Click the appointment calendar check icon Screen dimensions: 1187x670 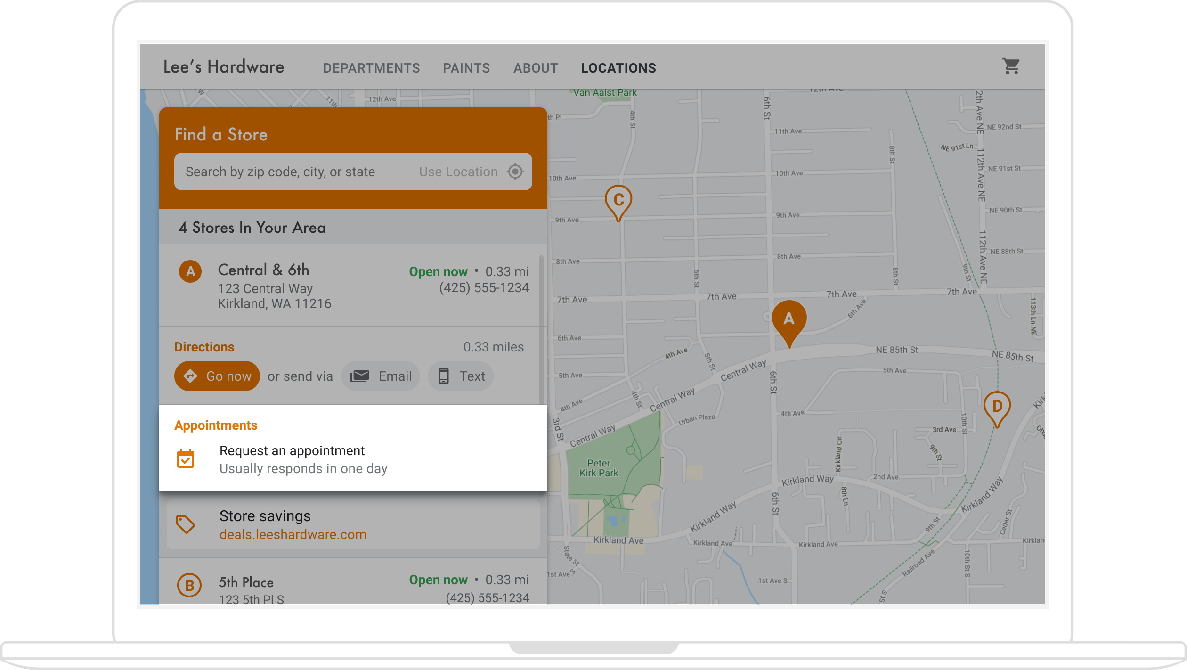(186, 459)
